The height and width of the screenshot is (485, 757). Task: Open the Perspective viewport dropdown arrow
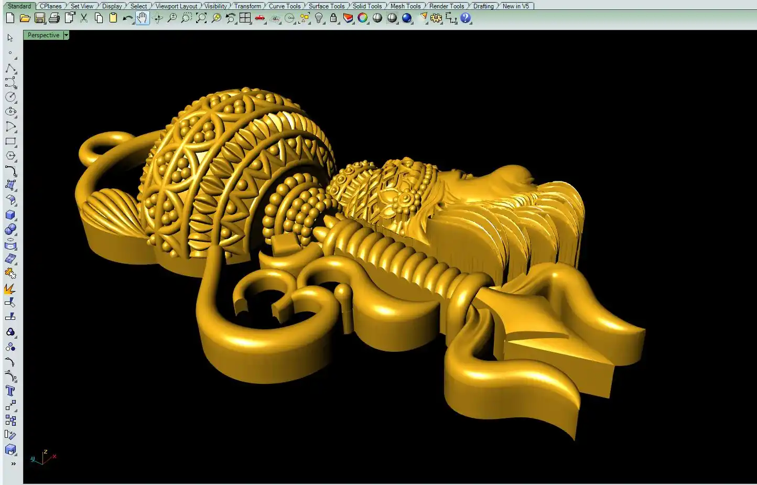[x=66, y=35]
